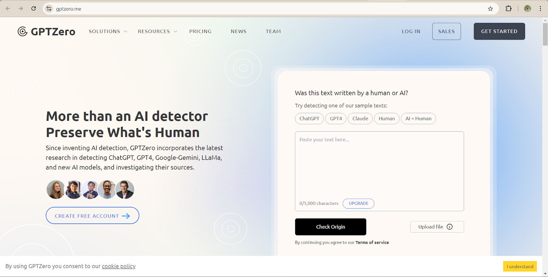Viewport: 548px width, 277px height.
Task: Click the Upload file button
Action: coord(437,227)
